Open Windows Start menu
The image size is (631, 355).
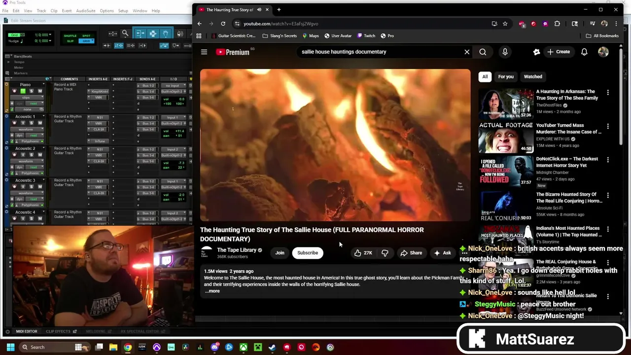pos(10,347)
